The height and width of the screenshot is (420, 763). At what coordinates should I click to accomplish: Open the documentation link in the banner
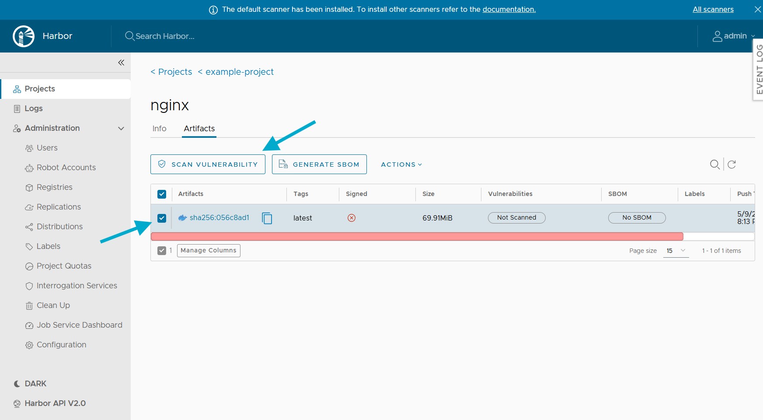coord(509,9)
